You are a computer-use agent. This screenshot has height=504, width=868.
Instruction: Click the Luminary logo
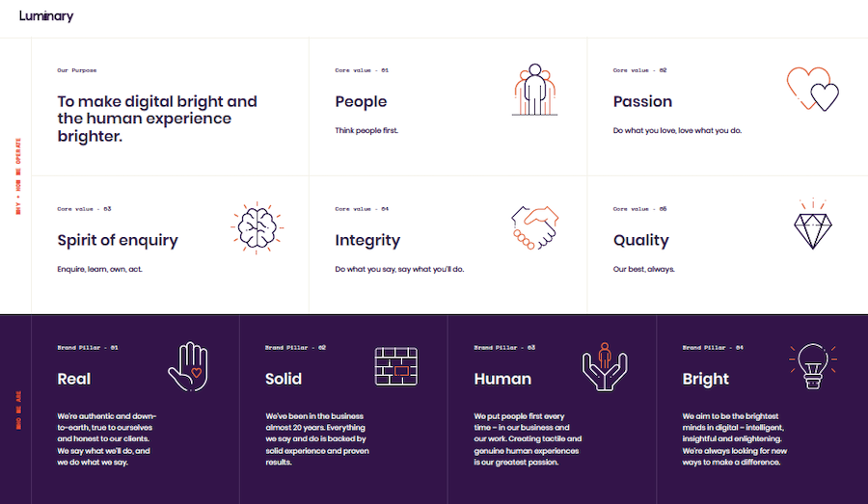[x=45, y=15]
